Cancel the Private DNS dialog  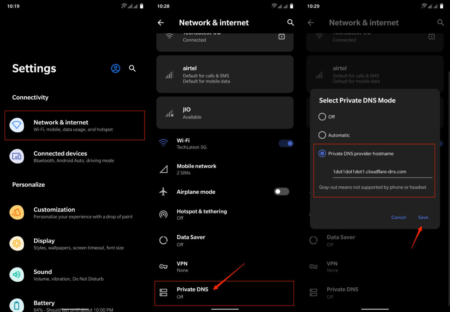coord(398,217)
